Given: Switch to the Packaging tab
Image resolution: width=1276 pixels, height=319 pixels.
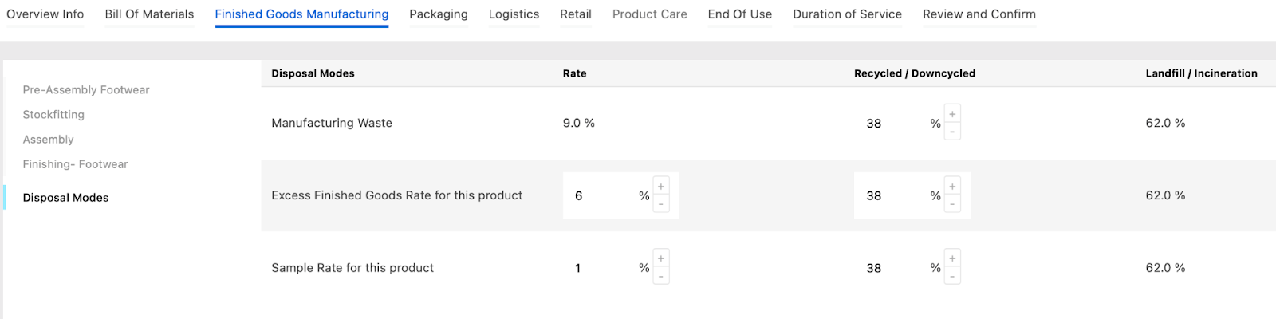Looking at the screenshot, I should [x=439, y=14].
